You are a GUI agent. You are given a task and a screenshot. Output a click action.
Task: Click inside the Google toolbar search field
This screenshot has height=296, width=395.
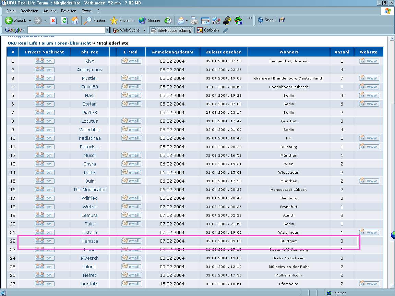(66, 30)
